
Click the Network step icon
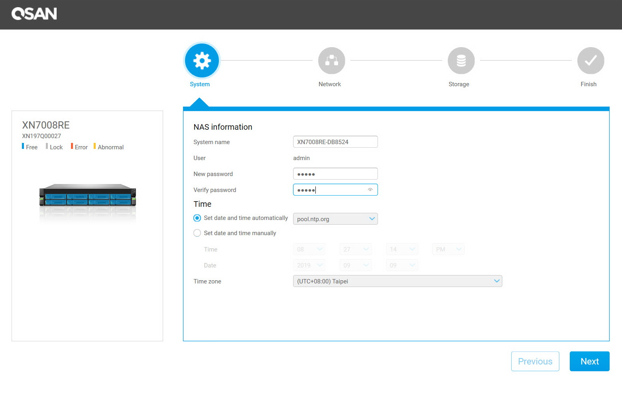click(x=331, y=61)
